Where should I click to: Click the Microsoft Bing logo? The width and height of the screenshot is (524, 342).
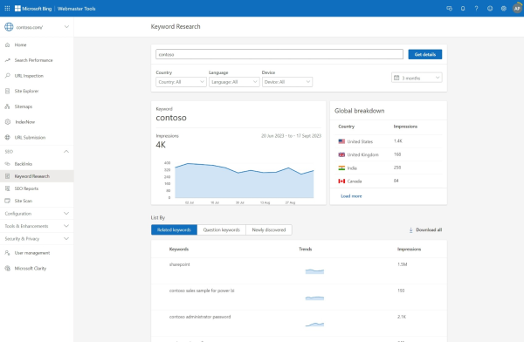(33, 9)
